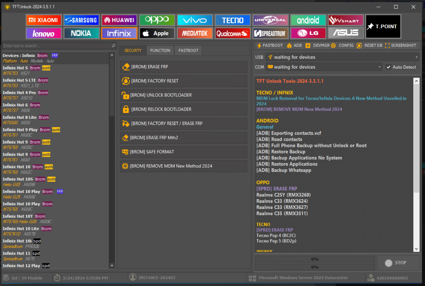Image resolution: width=425 pixels, height=286 pixels.
Task: Select Infinix Hot 12 Play model
Action: click(x=55, y=266)
